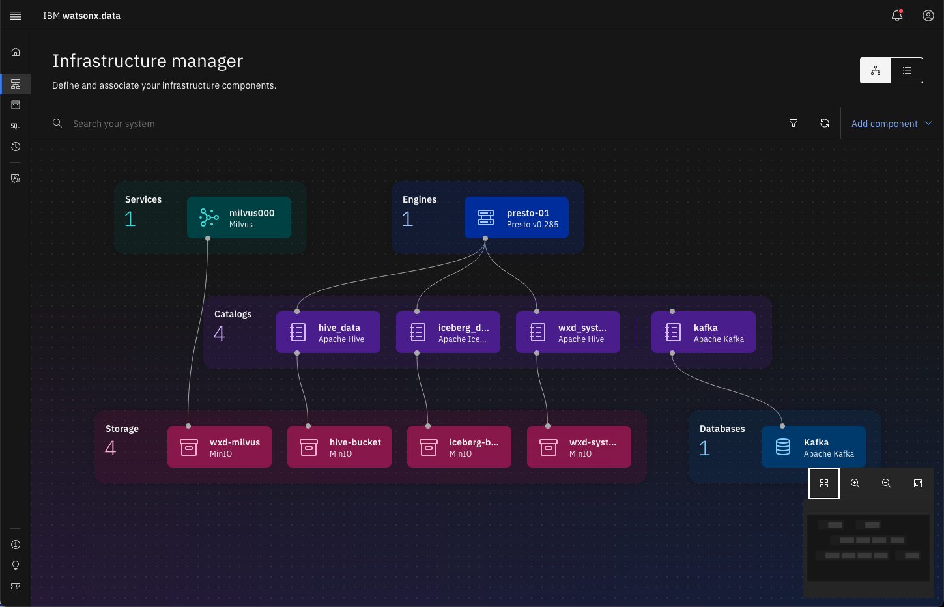Select the kafka catalog node
The width and height of the screenshot is (944, 607).
pos(704,332)
